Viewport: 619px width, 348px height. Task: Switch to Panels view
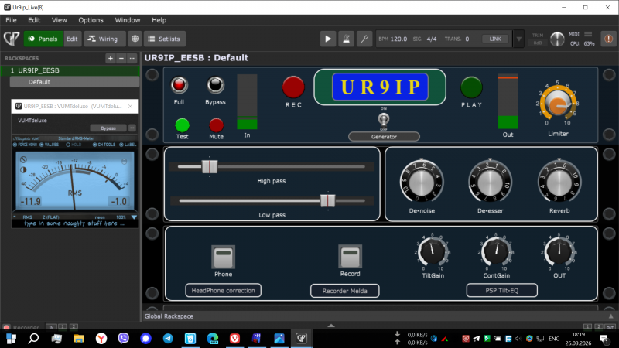[43, 39]
